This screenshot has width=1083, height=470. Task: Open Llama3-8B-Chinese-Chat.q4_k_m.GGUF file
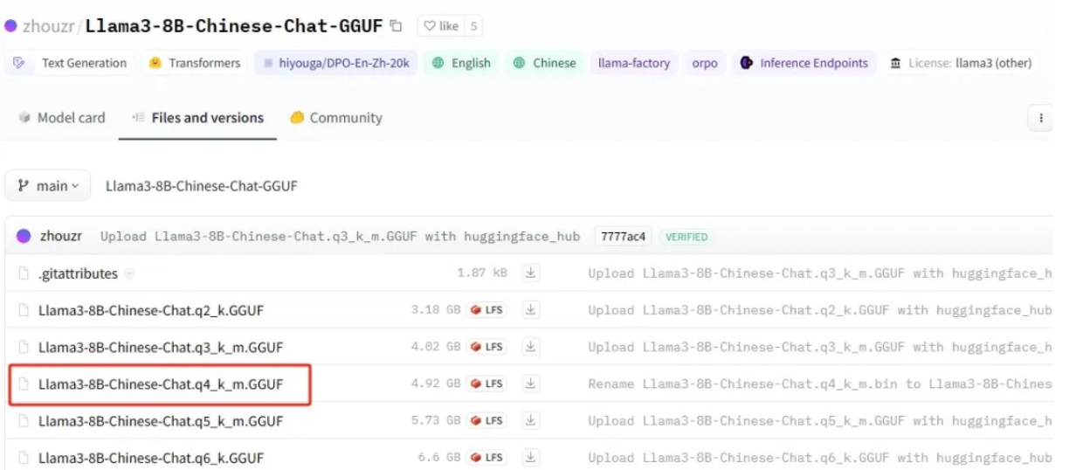point(161,384)
